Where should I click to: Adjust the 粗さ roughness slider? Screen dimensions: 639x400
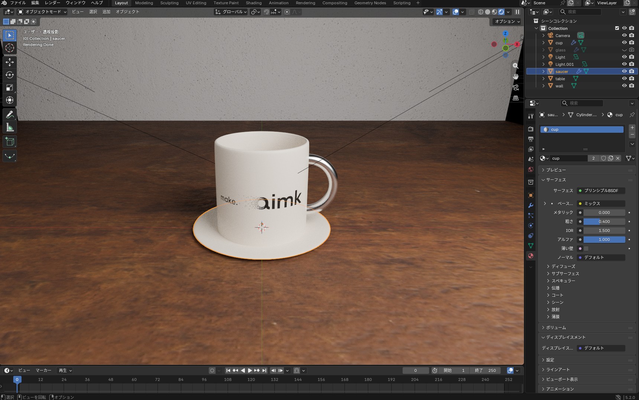click(x=604, y=222)
